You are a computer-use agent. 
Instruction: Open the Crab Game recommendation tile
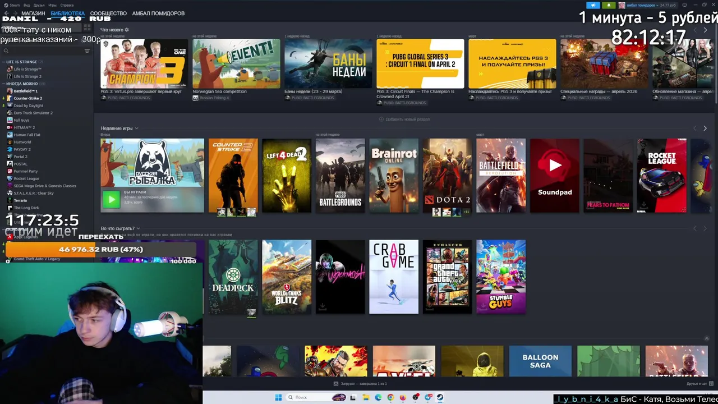(394, 277)
